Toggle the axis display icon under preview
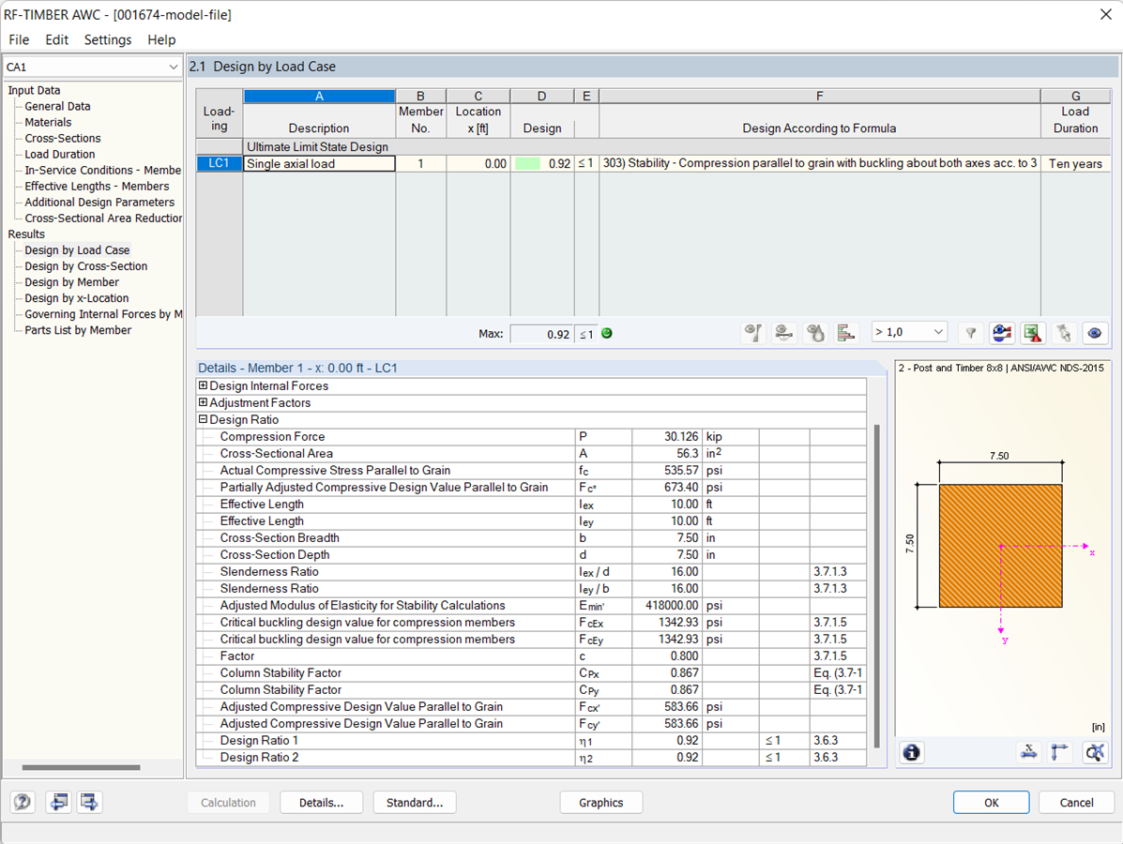The image size is (1123, 844). pos(1060,752)
